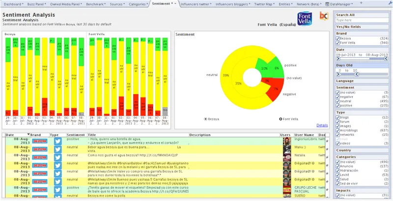Screen dimensions: 393x201
Task: Click GRUPO LECHE PASCUAL user avatar
Action: (x=287, y=190)
